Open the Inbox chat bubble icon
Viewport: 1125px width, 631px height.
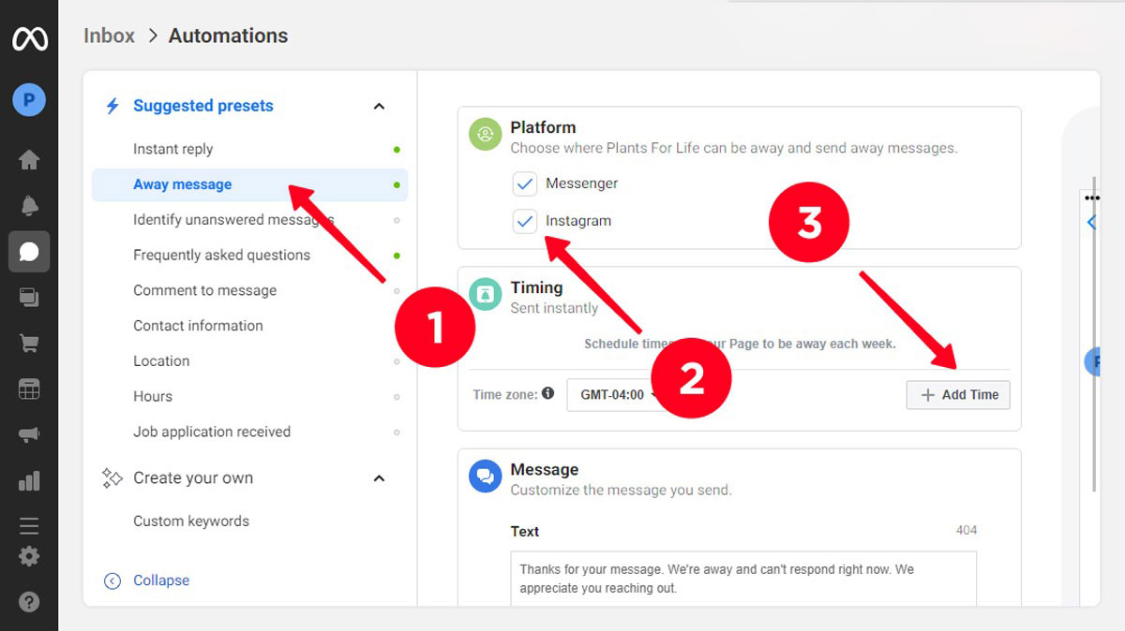[29, 252]
